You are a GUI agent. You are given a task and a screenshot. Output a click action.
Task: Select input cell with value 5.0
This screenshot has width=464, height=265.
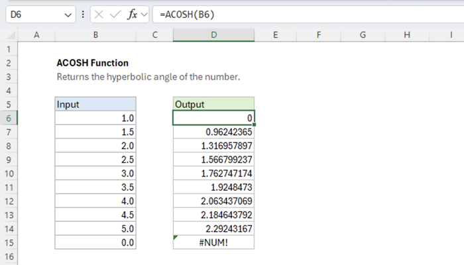tap(95, 229)
